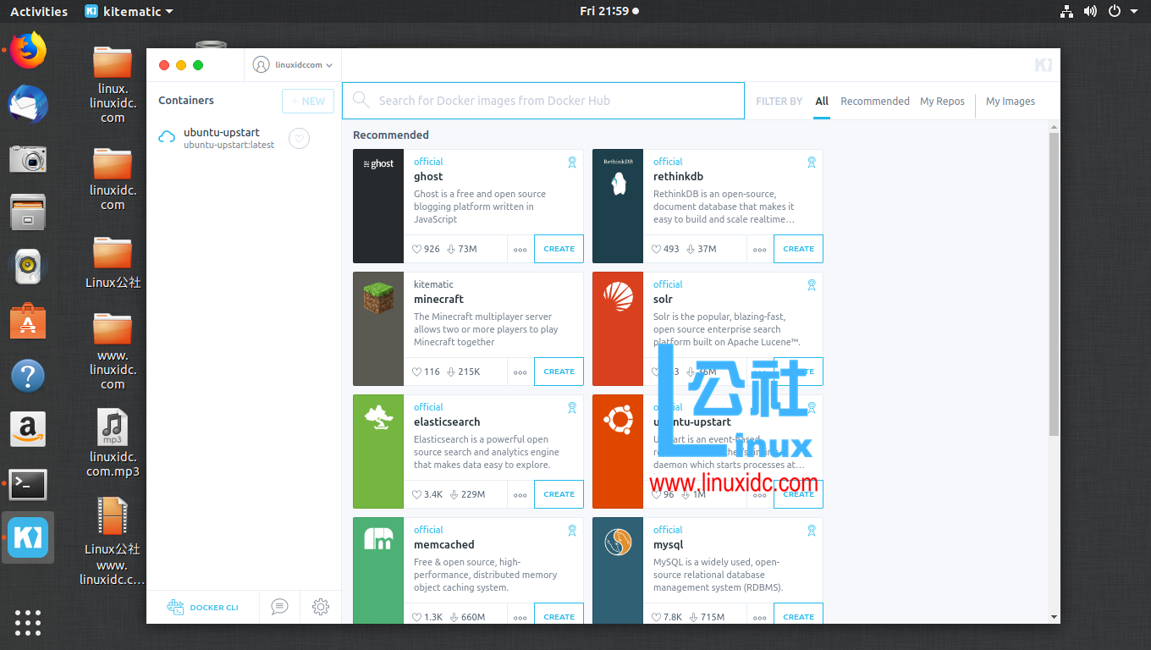Image resolution: width=1151 pixels, height=650 pixels.
Task: Create the minecraft container
Action: [559, 372]
